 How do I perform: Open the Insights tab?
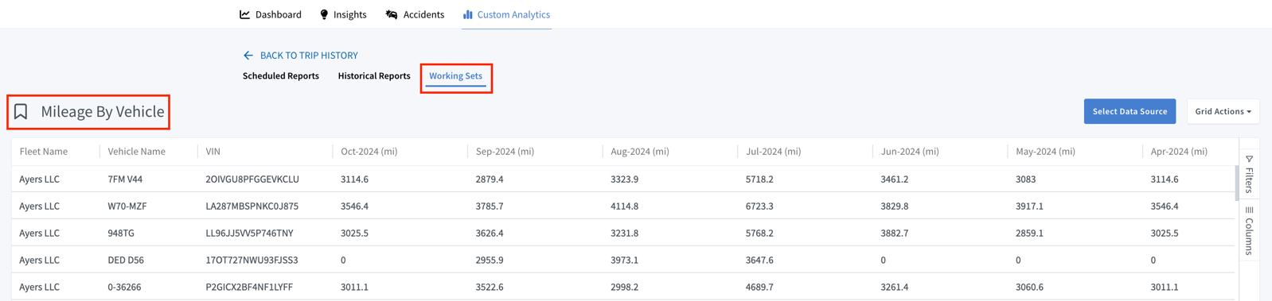(343, 14)
